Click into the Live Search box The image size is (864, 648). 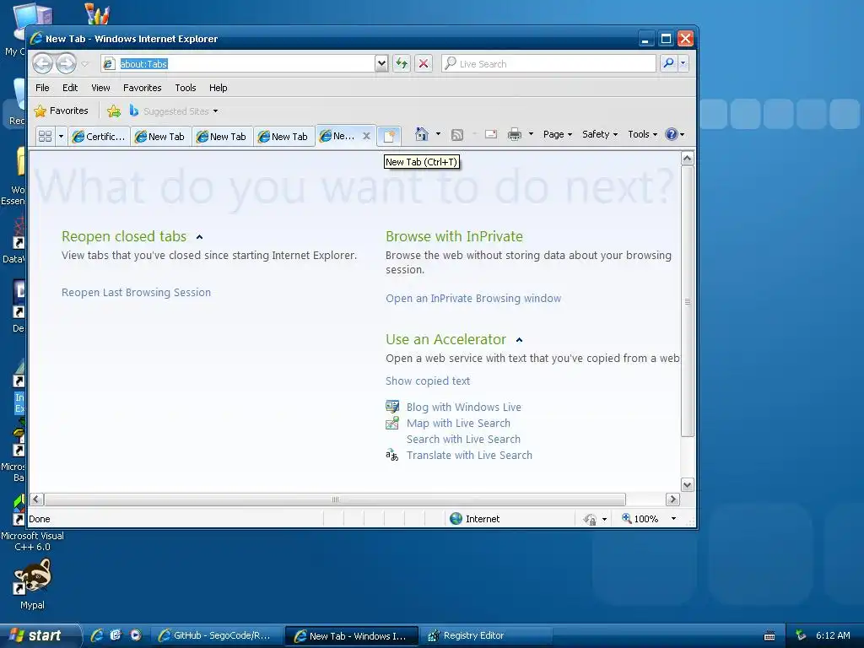[x=548, y=64]
